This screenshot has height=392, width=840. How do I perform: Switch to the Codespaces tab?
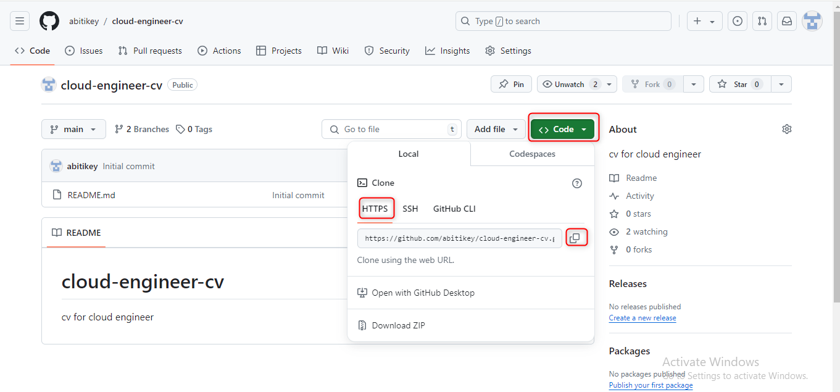tap(532, 154)
